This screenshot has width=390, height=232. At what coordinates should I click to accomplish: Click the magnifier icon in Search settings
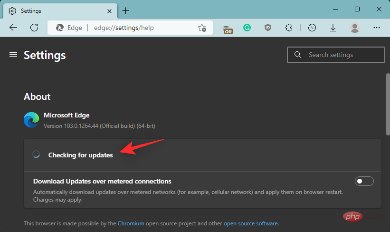pyautogui.click(x=298, y=55)
